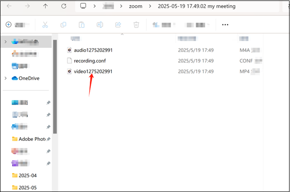Click the Paste clipboard icon
This screenshot has width=290, height=192.
click(82, 25)
